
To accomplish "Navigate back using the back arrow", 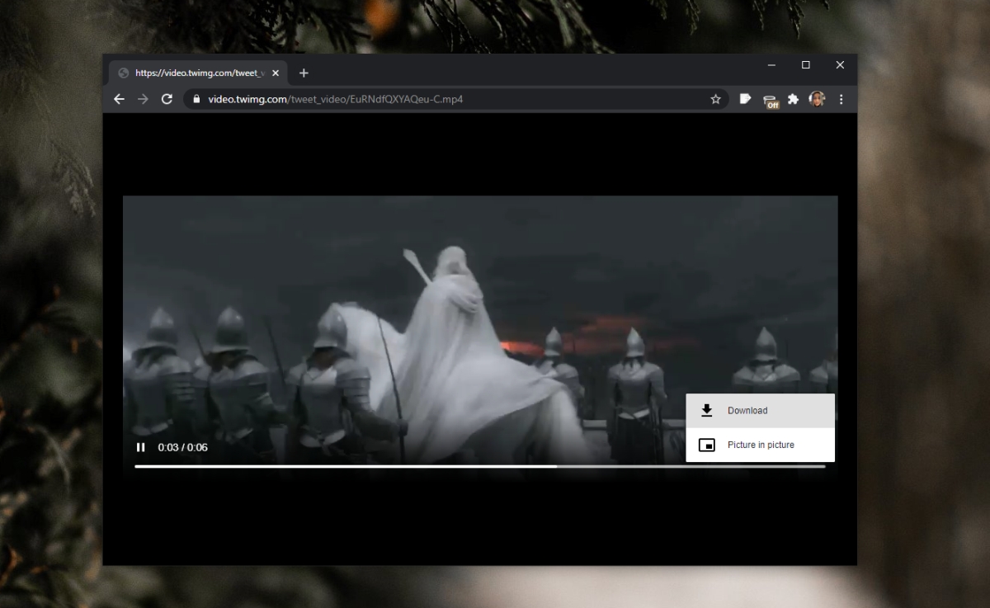I will (119, 98).
